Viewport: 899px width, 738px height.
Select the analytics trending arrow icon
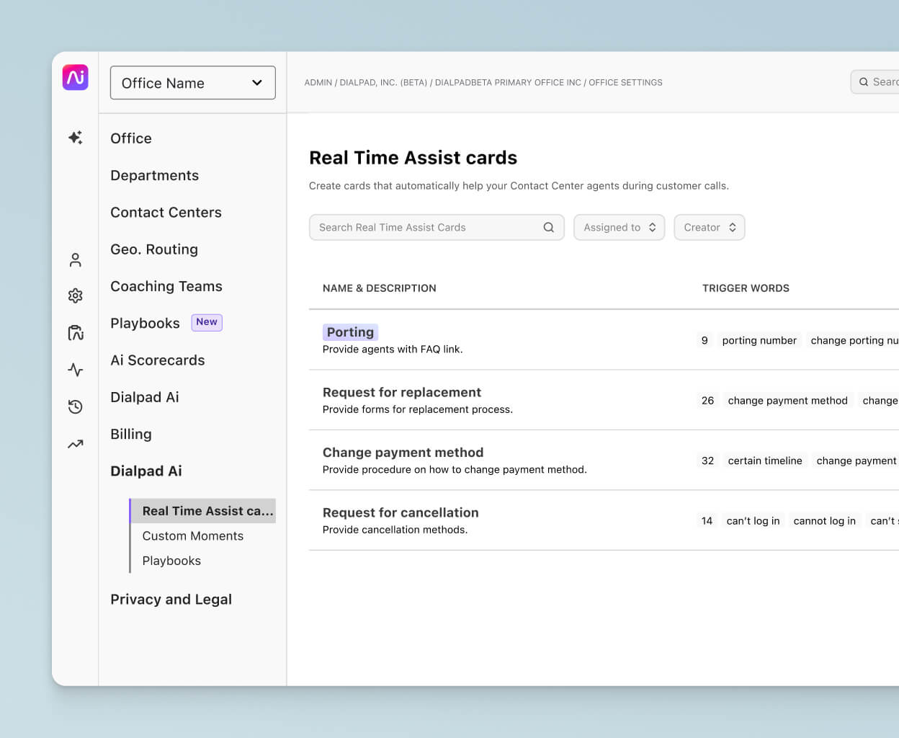click(x=75, y=444)
